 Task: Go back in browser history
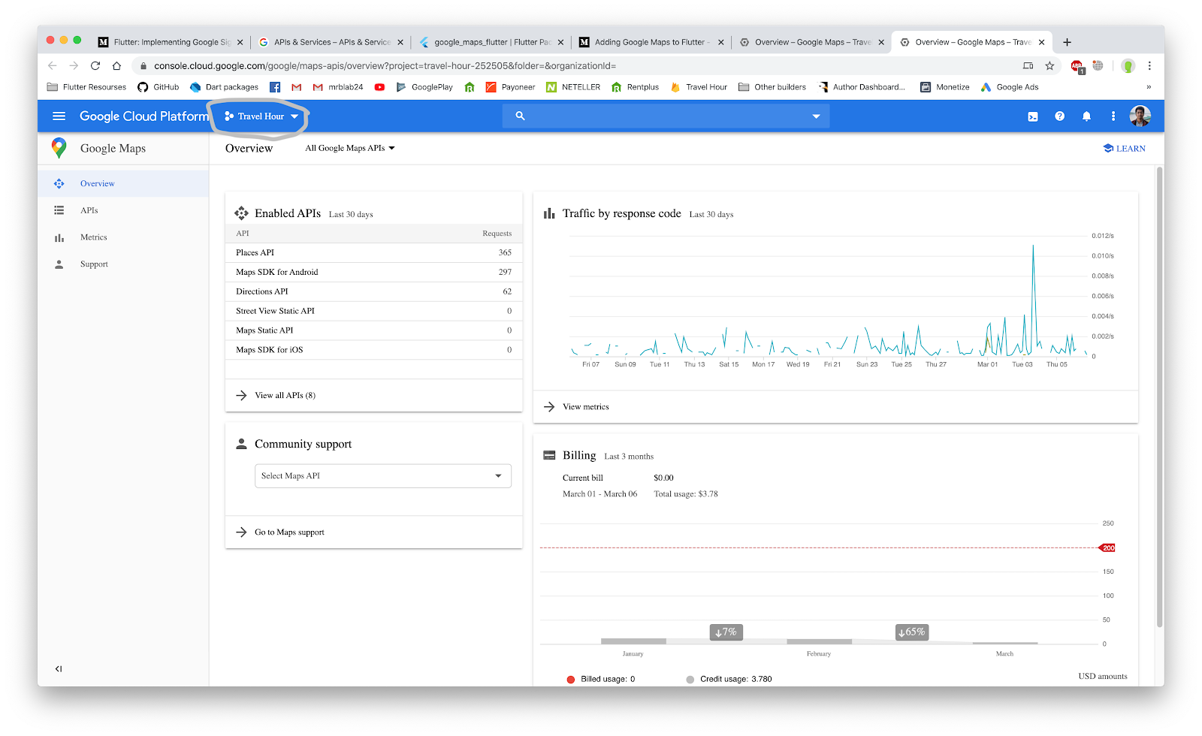tap(53, 66)
